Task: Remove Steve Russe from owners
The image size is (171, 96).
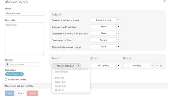Action: tap(21, 74)
